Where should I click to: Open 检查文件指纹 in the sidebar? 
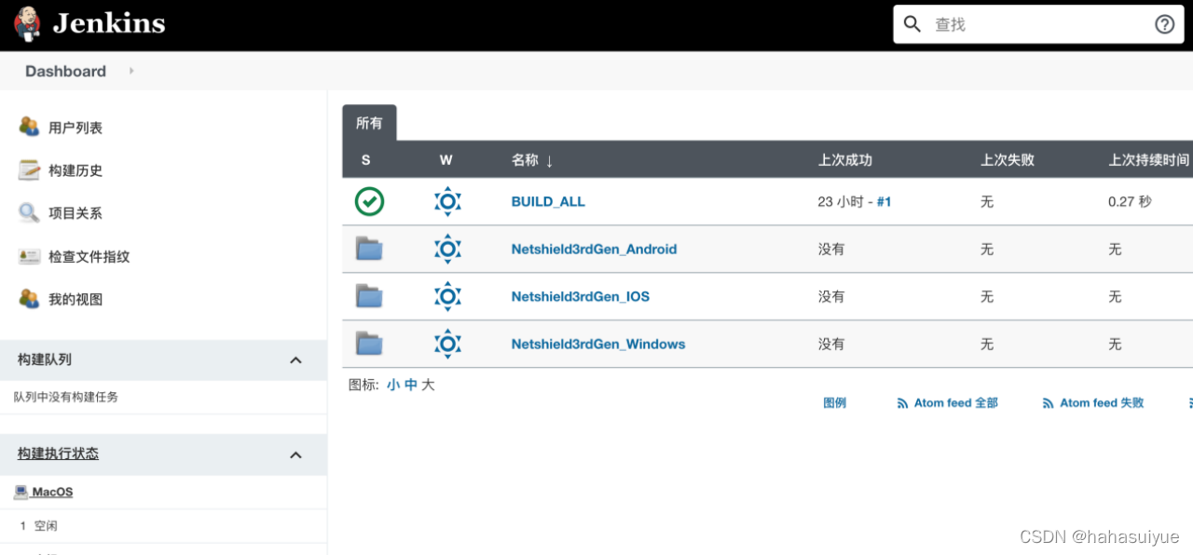(x=89, y=256)
